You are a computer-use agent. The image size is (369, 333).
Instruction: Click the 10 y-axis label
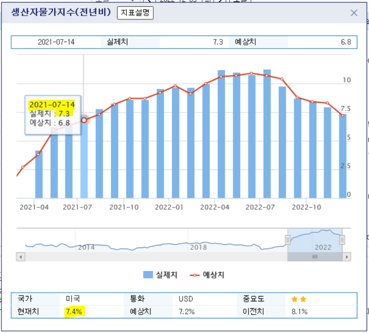tap(347, 80)
